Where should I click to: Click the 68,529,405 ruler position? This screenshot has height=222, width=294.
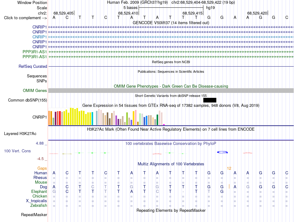(x=63, y=13)
